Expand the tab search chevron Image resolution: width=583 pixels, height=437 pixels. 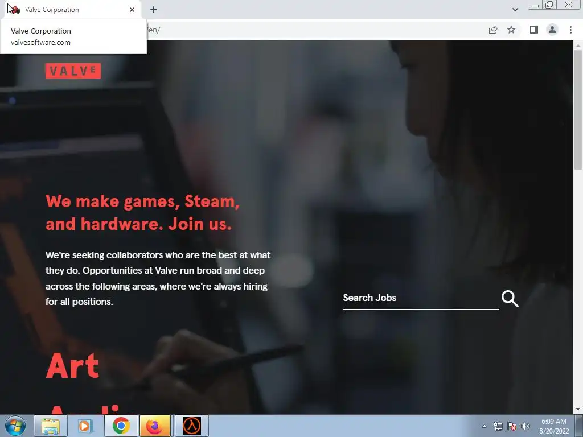click(515, 10)
